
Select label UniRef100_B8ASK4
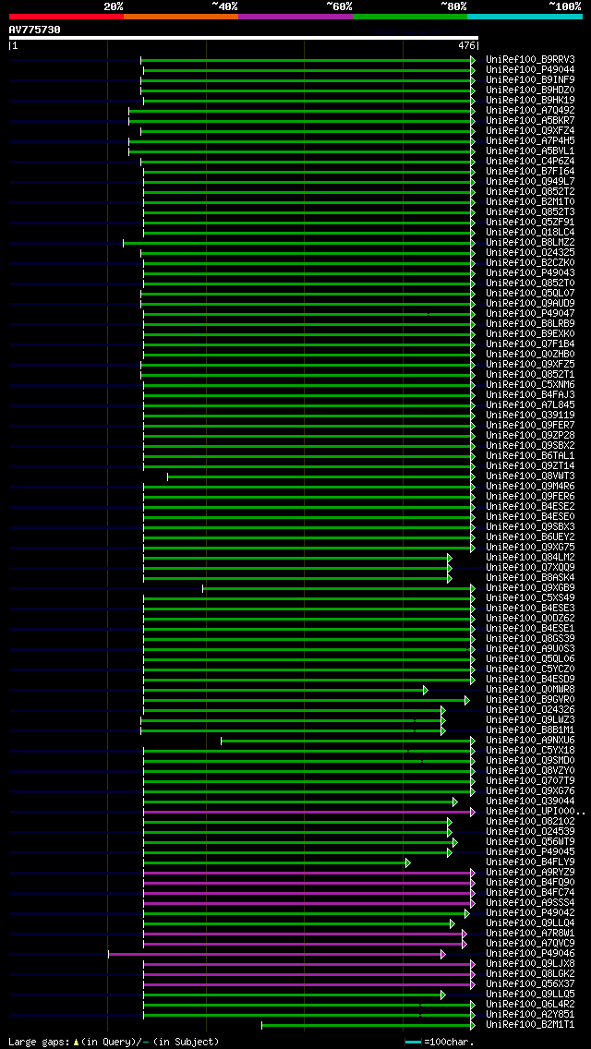click(x=530, y=578)
